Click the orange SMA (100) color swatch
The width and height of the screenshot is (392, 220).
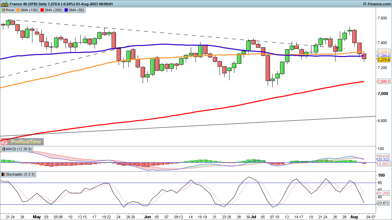(18, 10)
